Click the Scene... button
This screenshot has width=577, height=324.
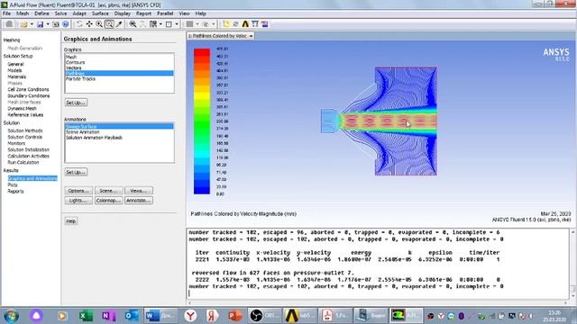[x=108, y=191]
